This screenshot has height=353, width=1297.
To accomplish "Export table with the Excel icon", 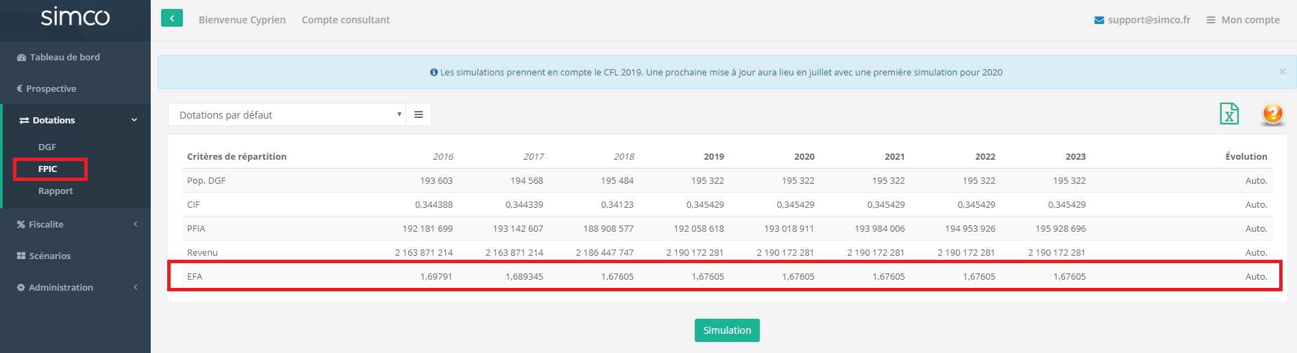I will (1229, 114).
